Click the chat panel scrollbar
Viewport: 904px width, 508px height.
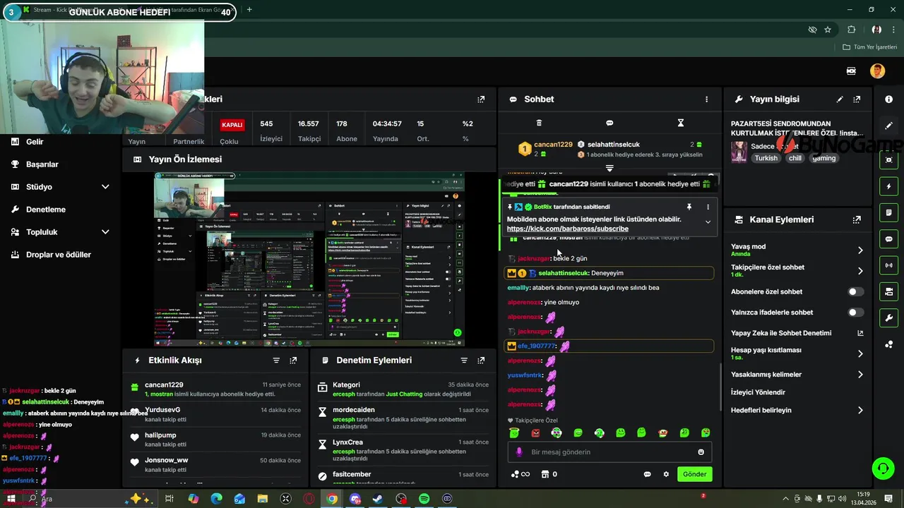[x=720, y=388]
